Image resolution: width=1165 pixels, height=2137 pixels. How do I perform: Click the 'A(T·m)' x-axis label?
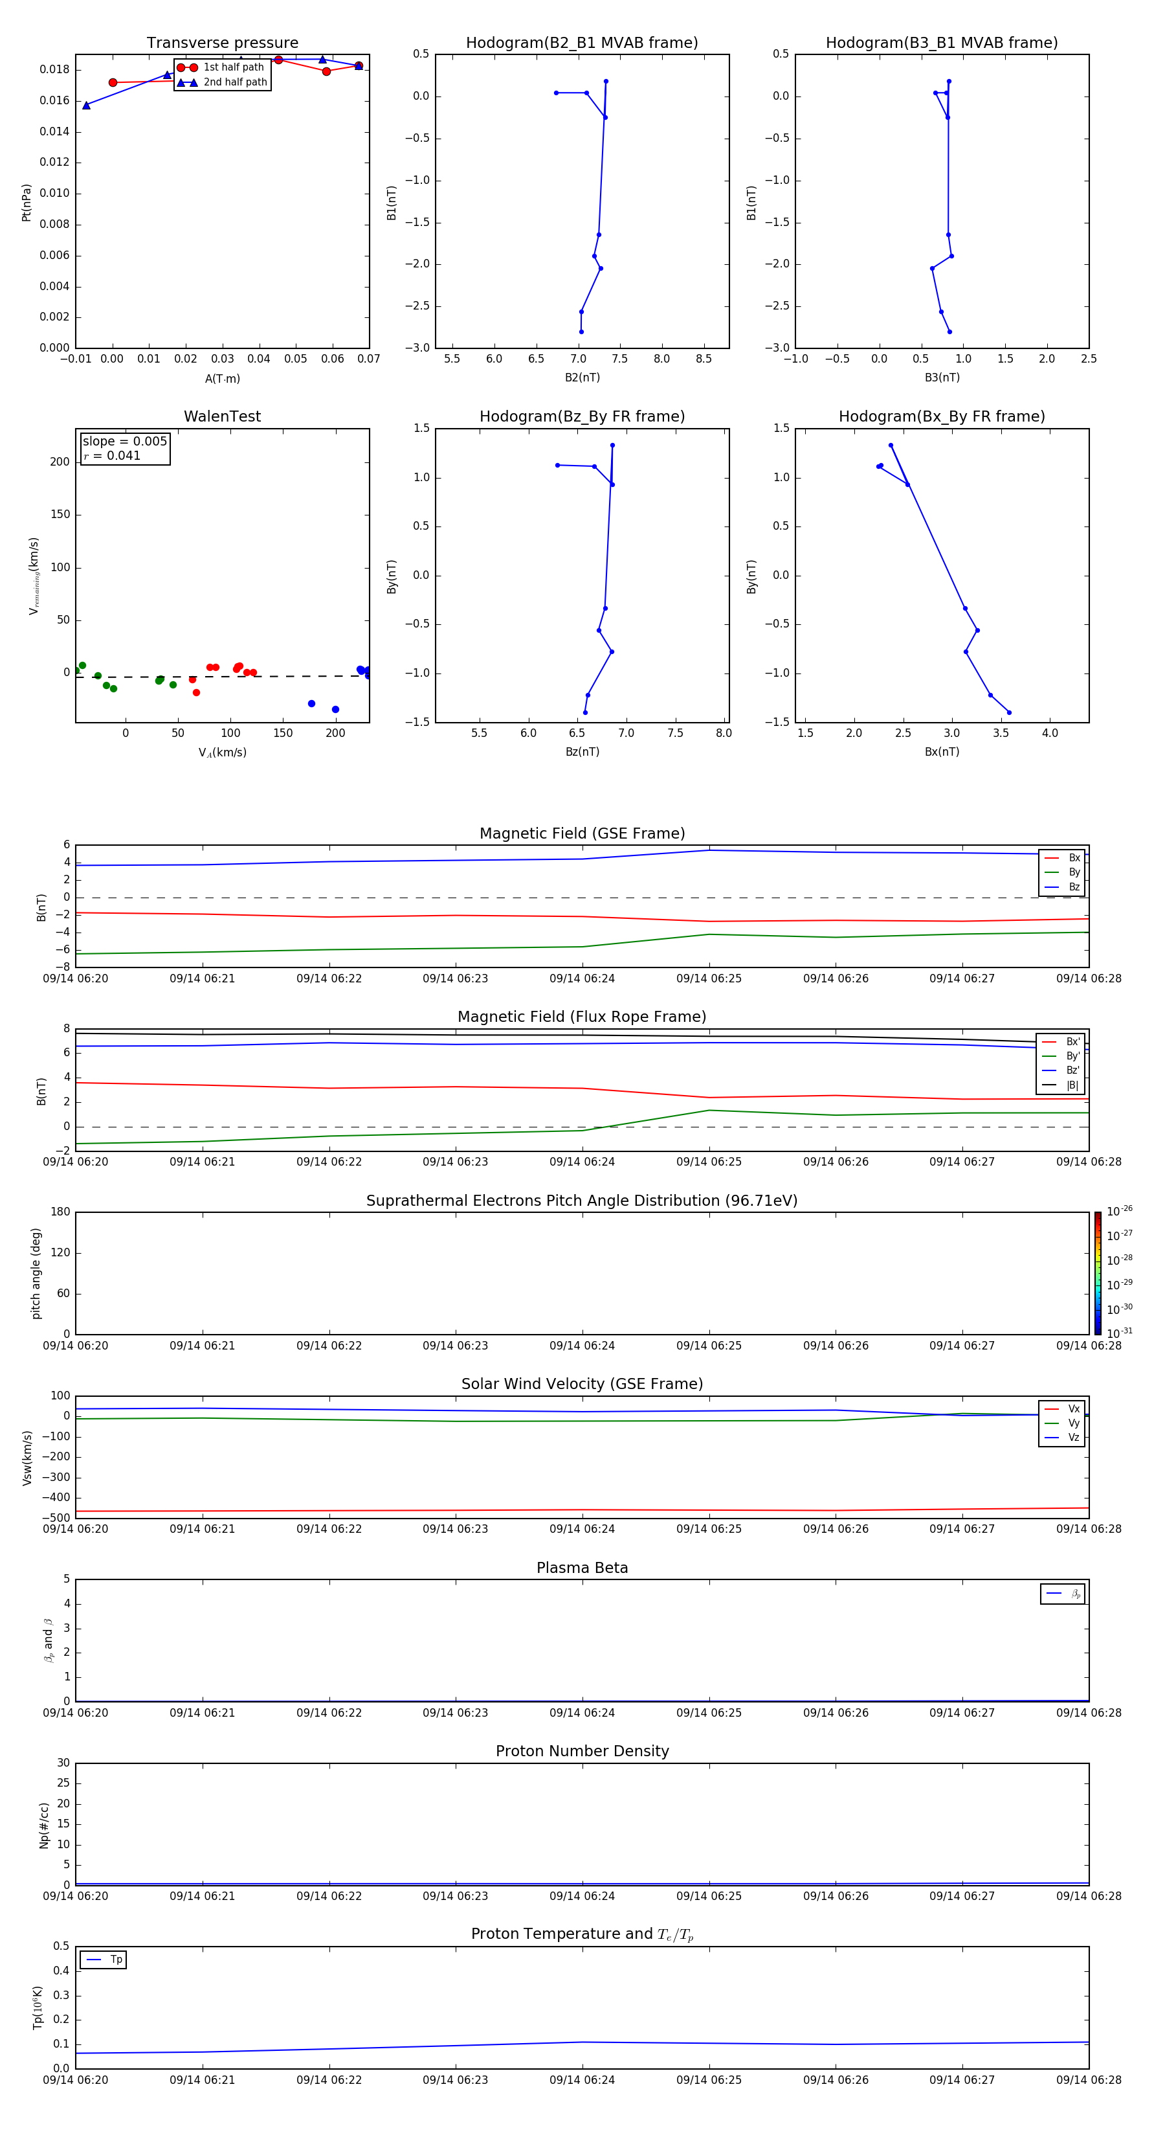click(x=222, y=379)
